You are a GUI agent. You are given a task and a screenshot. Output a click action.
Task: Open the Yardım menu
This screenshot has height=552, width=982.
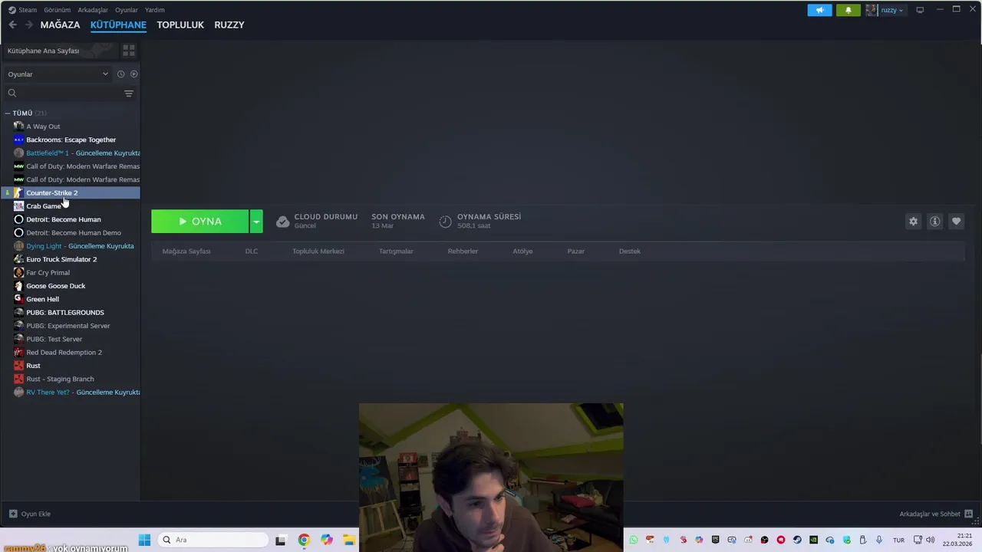tap(155, 10)
